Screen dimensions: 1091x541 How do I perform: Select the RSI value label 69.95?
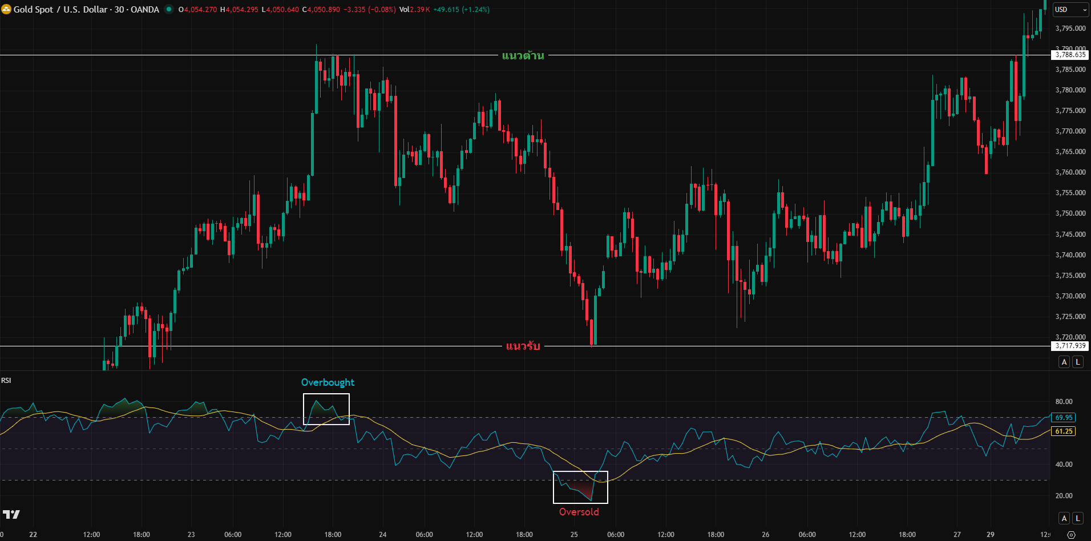point(1063,417)
